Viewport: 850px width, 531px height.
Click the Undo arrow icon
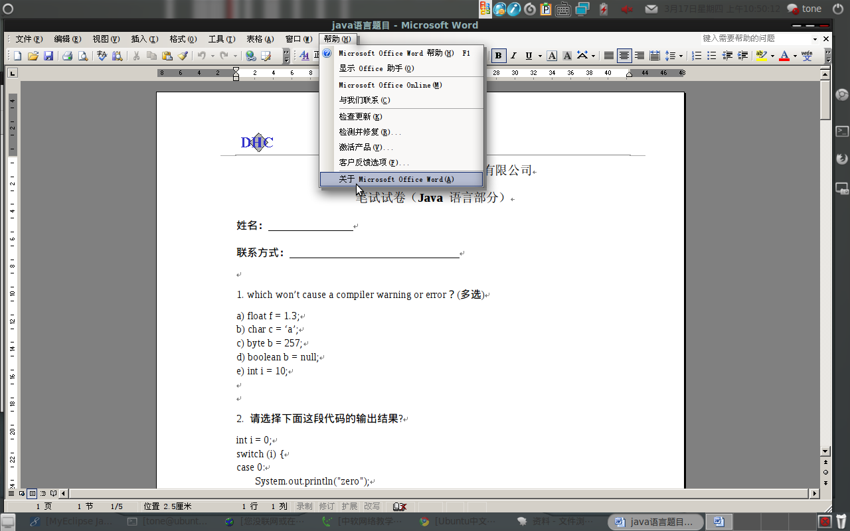coord(201,56)
